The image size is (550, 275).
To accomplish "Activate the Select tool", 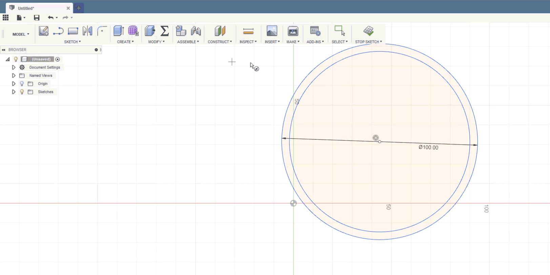I will 340,31.
